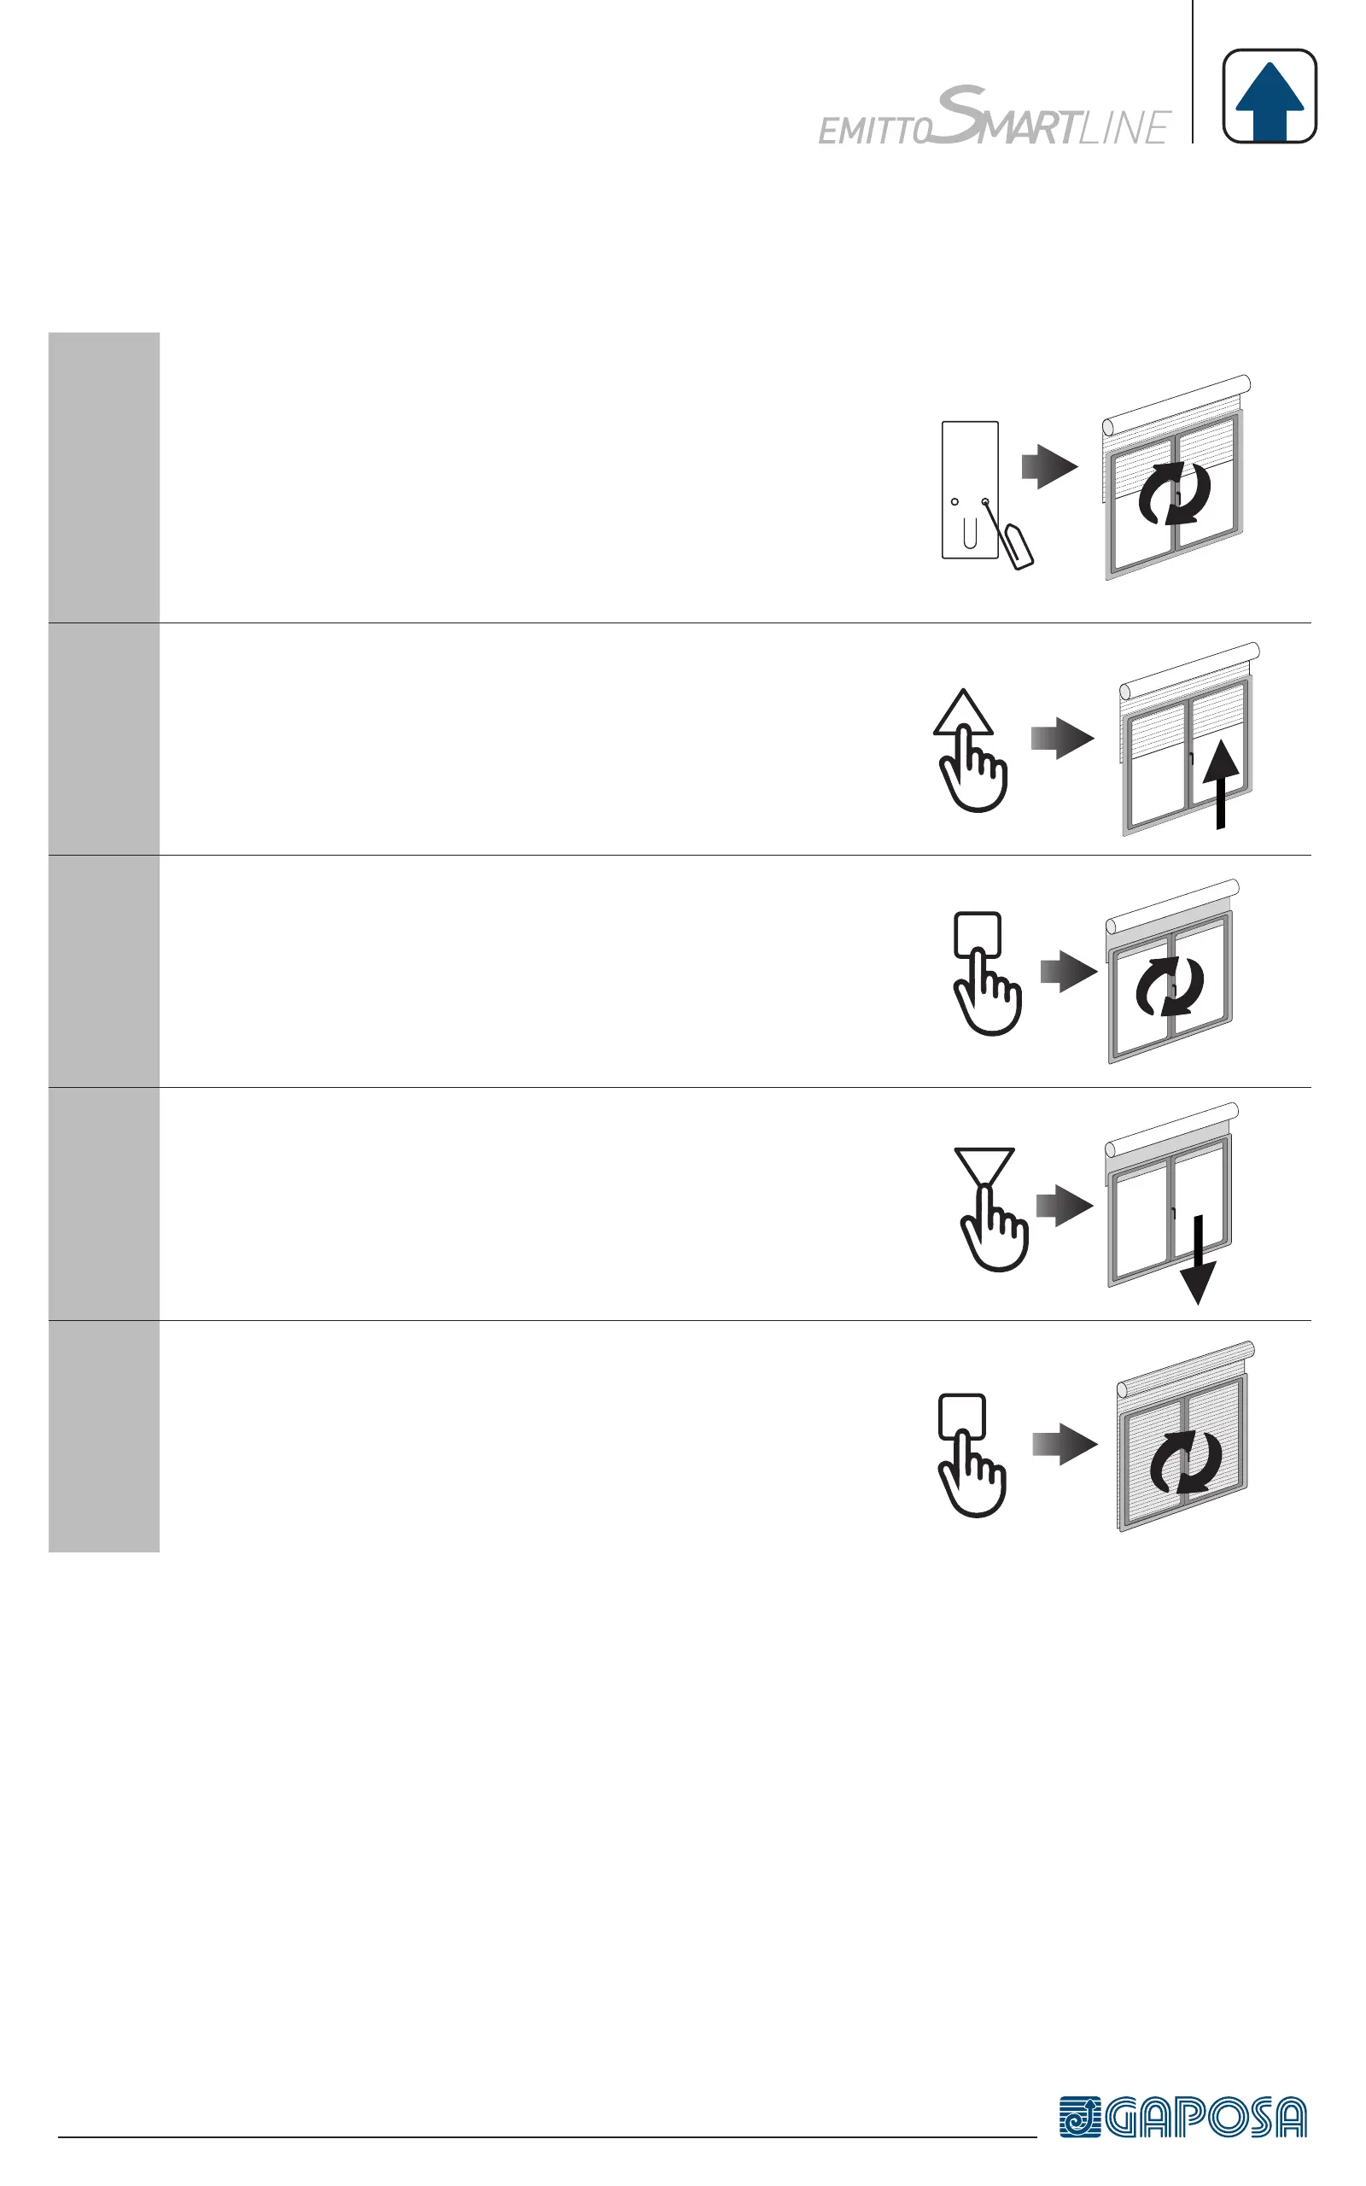Click the fully closed shutter with rotation arrows
Image resolution: width=1366 pixels, height=2186 pixels.
tap(1186, 1437)
